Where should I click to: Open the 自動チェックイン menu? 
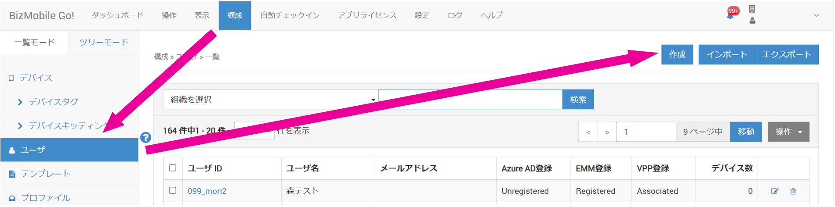point(290,15)
